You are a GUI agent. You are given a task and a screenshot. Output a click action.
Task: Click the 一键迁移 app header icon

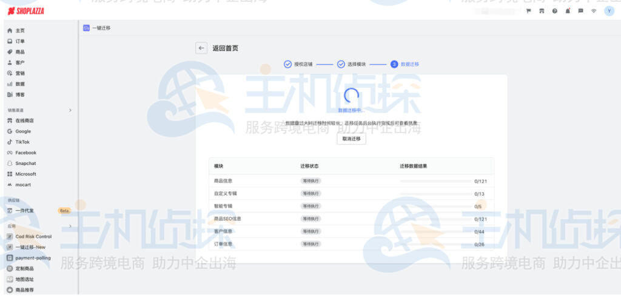(x=86, y=28)
